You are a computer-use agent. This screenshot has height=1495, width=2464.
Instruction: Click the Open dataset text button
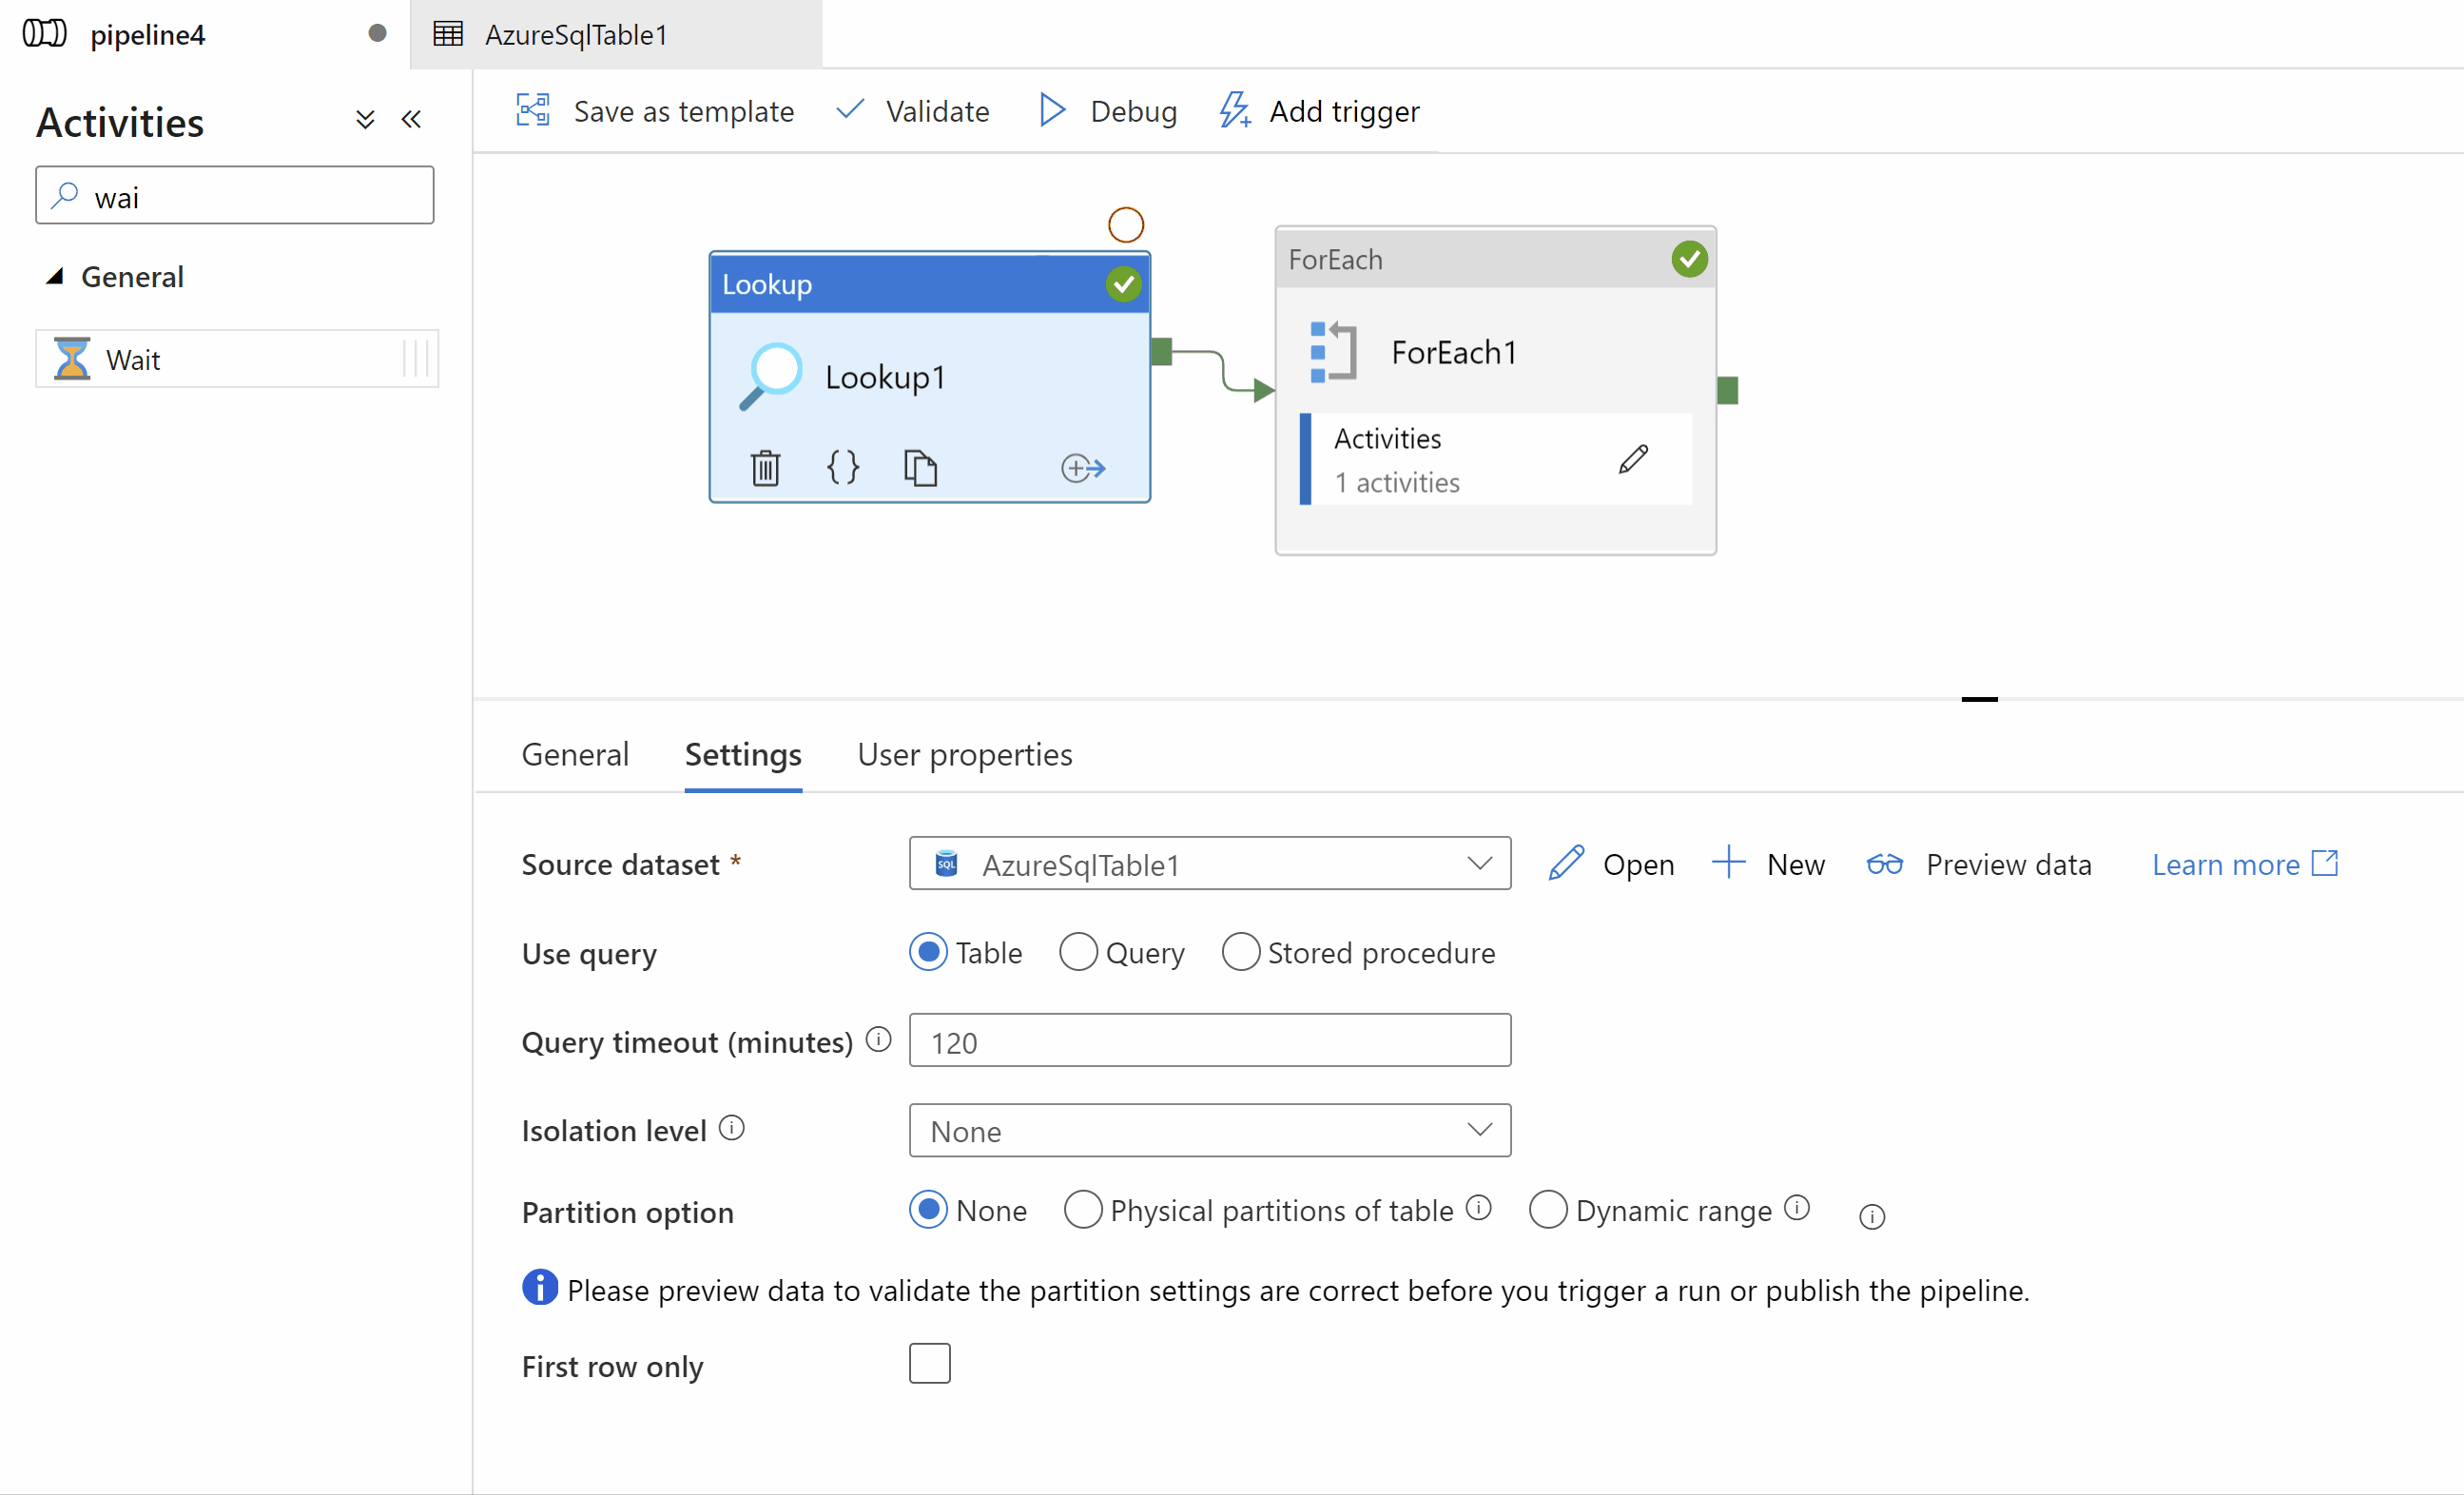point(1639,864)
